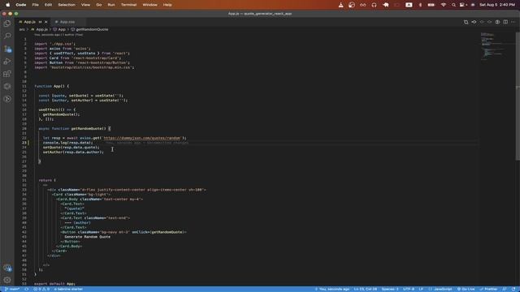This screenshot has width=520, height=292.
Task: Open the Run and Debug view
Action: click(7, 62)
